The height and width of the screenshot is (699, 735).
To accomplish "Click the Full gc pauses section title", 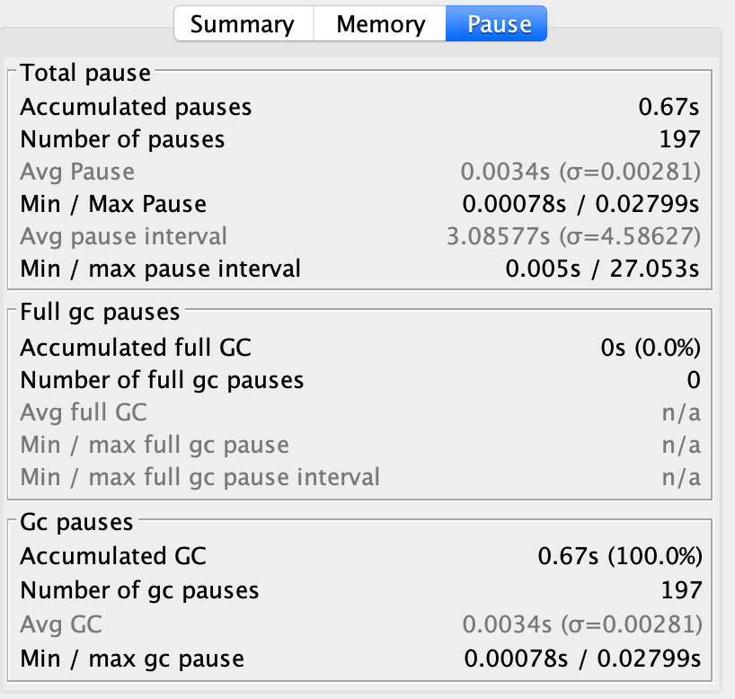I will tap(100, 313).
